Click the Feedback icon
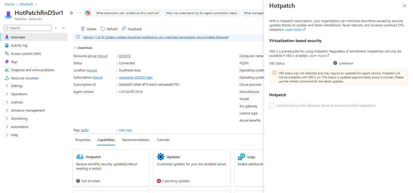Viewport: 413px width, 193px height. (x=124, y=29)
